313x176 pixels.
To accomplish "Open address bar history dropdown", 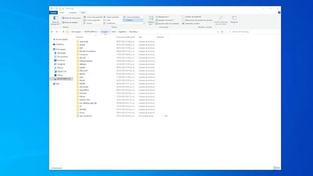I will coord(218,32).
